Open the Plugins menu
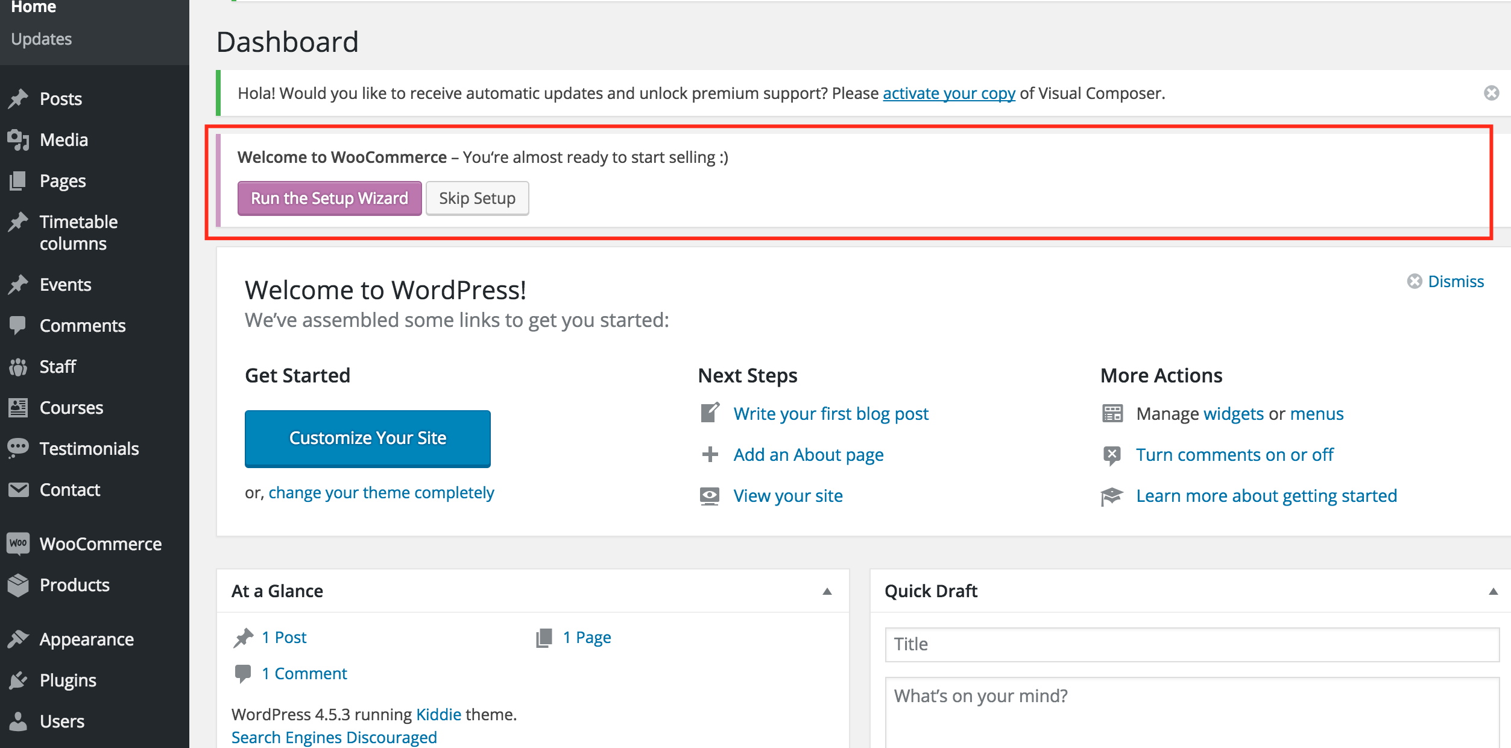 coord(68,681)
